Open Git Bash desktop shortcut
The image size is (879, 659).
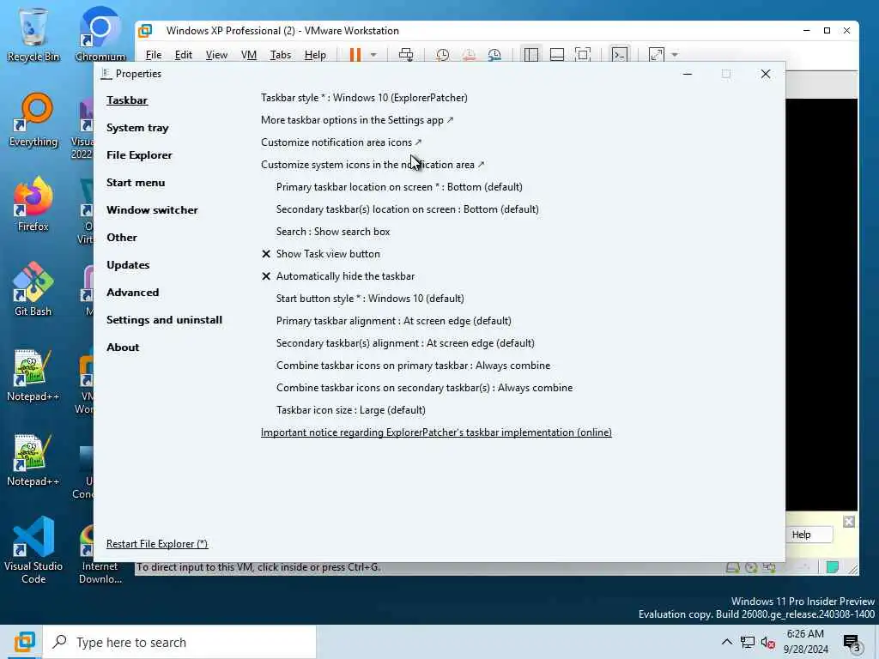33,290
